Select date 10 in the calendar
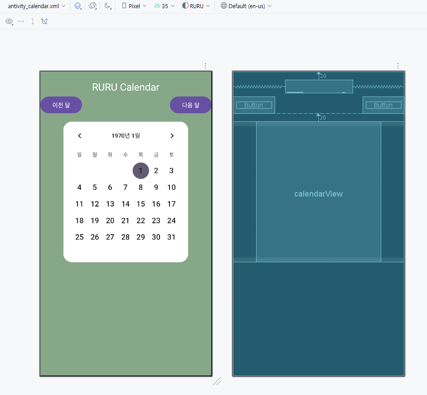The height and width of the screenshot is (395, 427). coord(171,187)
